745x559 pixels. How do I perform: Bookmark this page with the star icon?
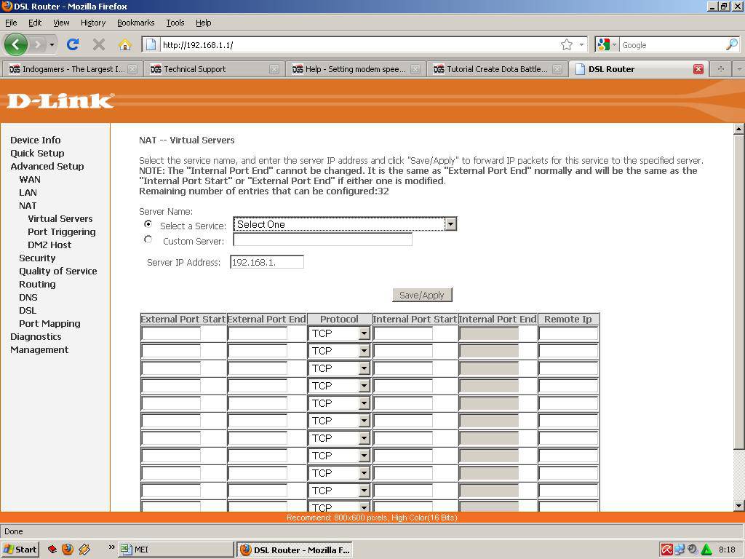pyautogui.click(x=566, y=44)
